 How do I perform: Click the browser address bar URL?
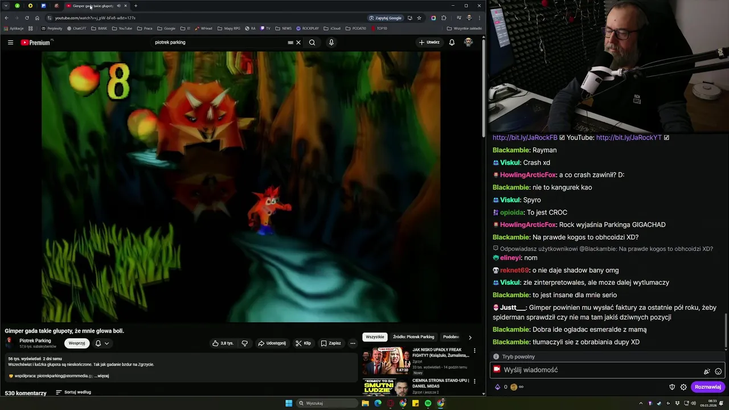point(95,18)
